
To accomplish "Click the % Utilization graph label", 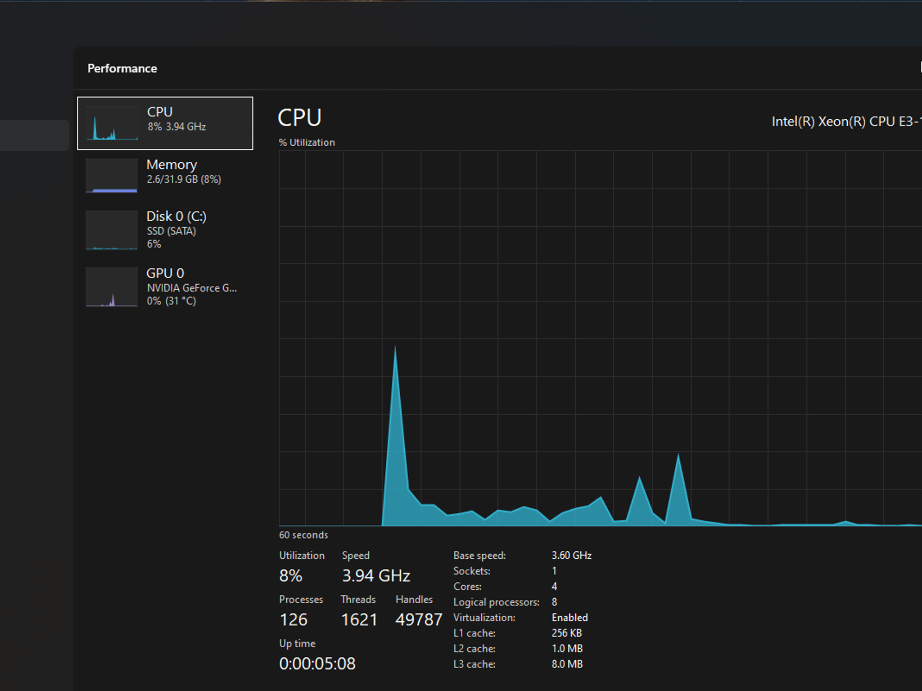I will (307, 143).
